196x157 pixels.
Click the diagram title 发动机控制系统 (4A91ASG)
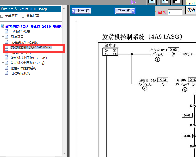pyautogui.click(x=142, y=37)
